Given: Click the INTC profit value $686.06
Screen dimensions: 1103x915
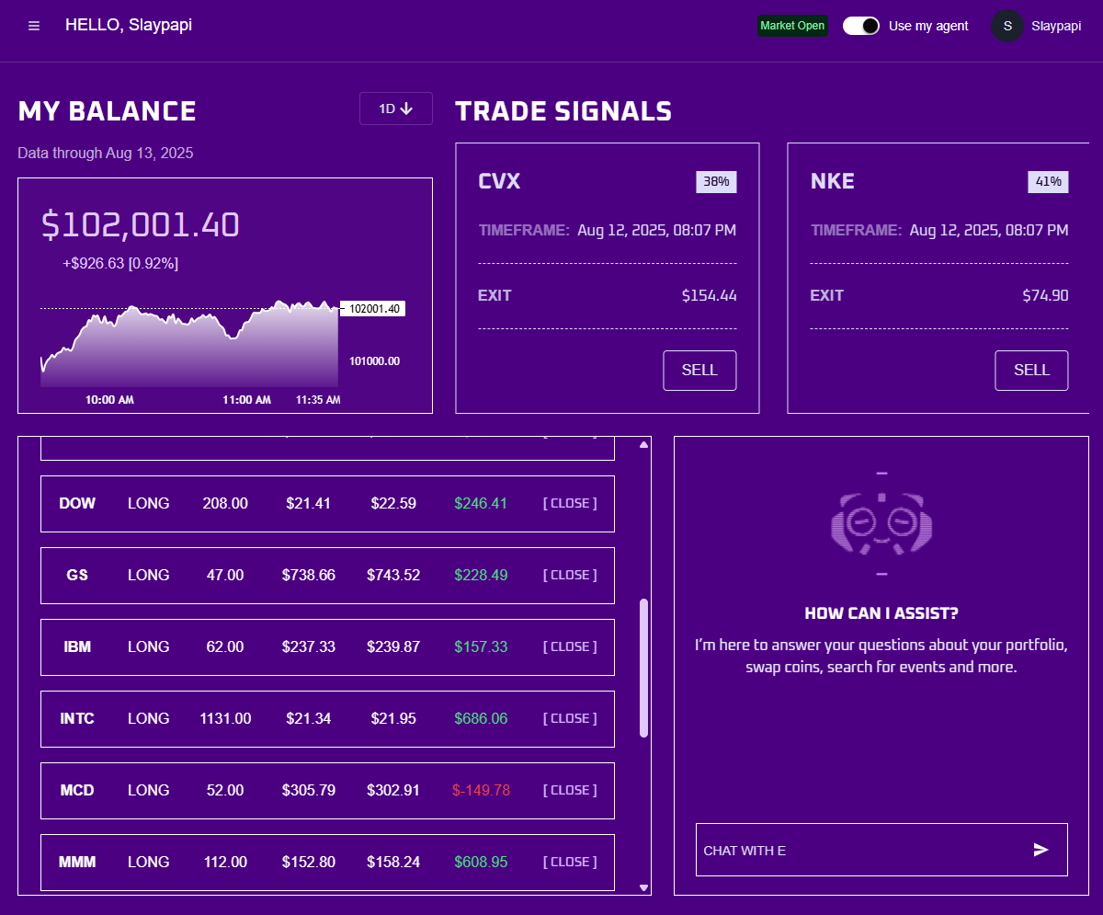Looking at the screenshot, I should click(481, 718).
